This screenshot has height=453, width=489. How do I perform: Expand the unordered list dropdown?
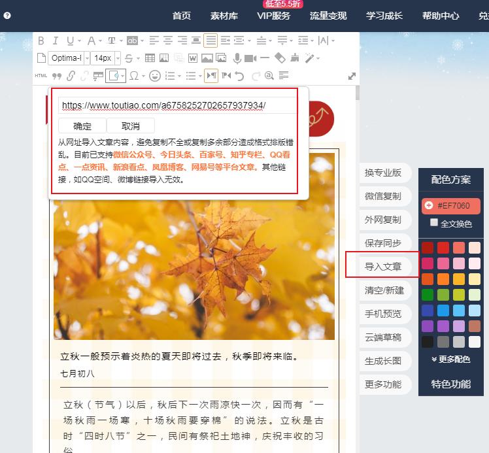[x=200, y=76]
